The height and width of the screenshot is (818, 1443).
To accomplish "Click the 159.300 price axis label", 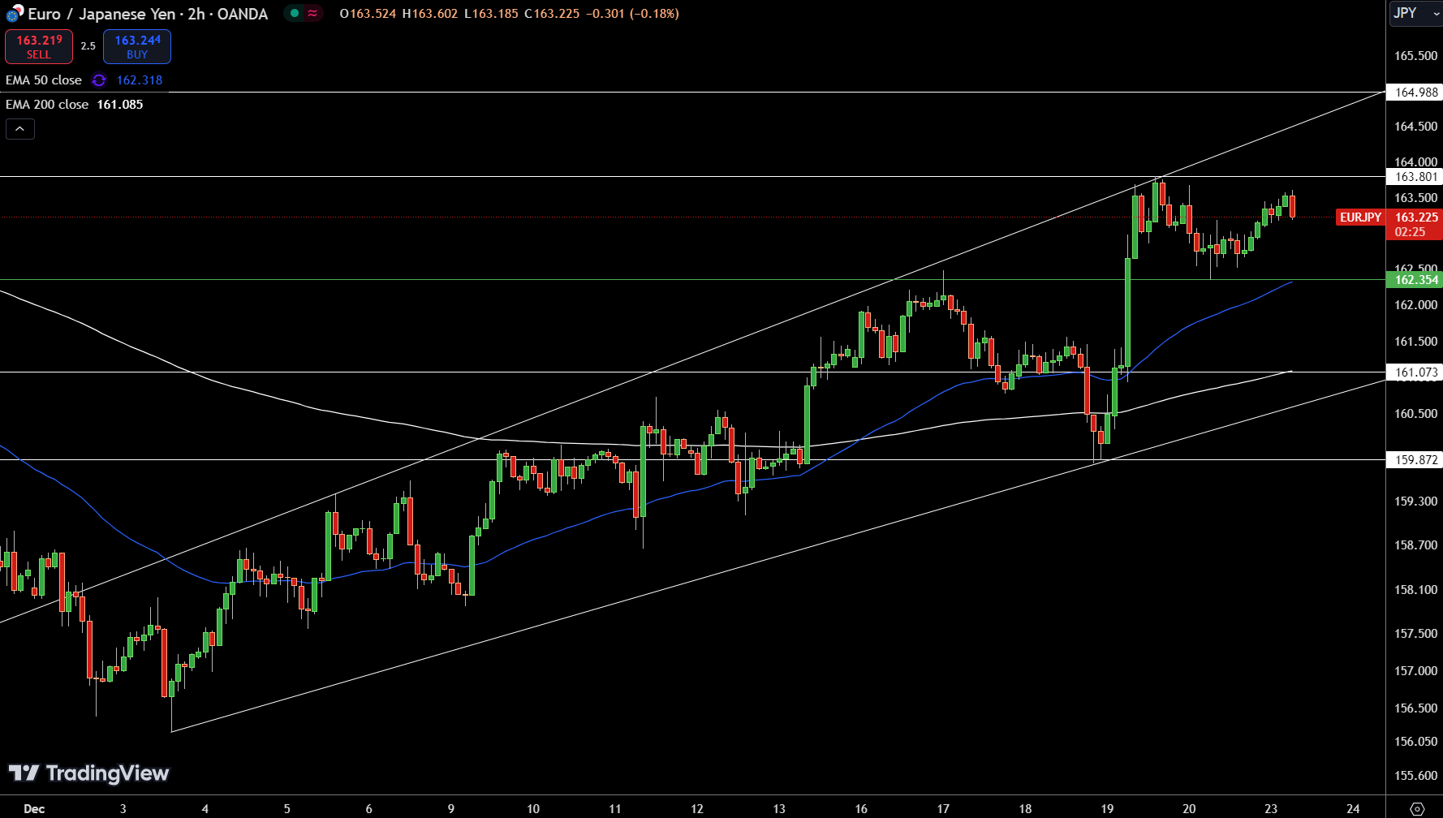I will (1415, 502).
